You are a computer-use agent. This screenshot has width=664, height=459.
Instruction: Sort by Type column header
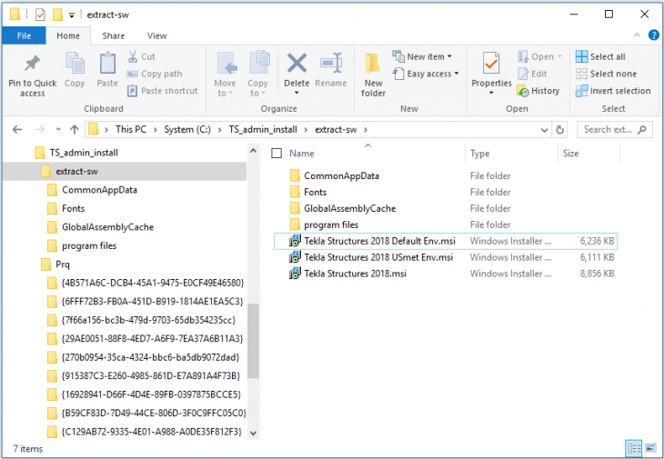479,153
